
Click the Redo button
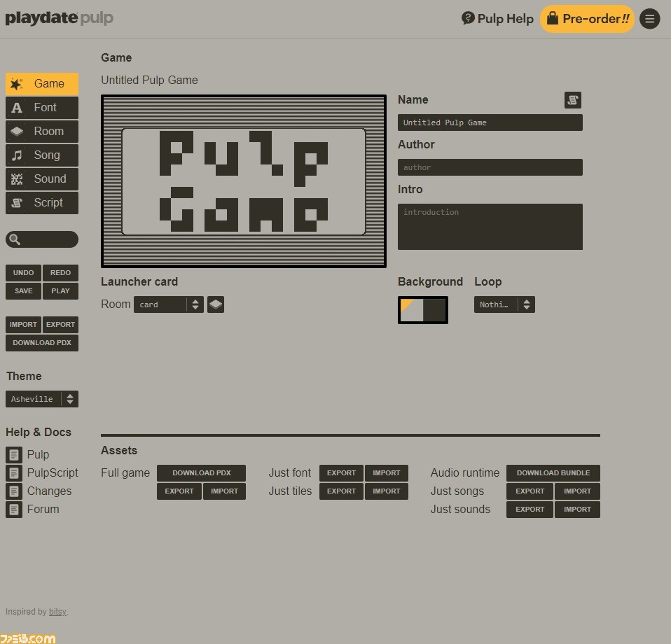click(x=60, y=273)
